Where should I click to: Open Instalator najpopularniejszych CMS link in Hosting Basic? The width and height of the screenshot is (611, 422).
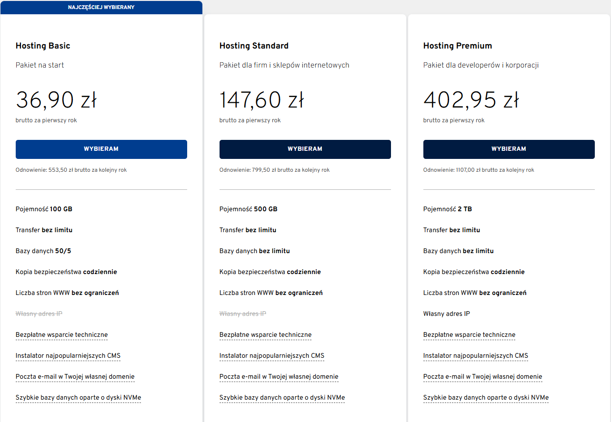point(68,355)
